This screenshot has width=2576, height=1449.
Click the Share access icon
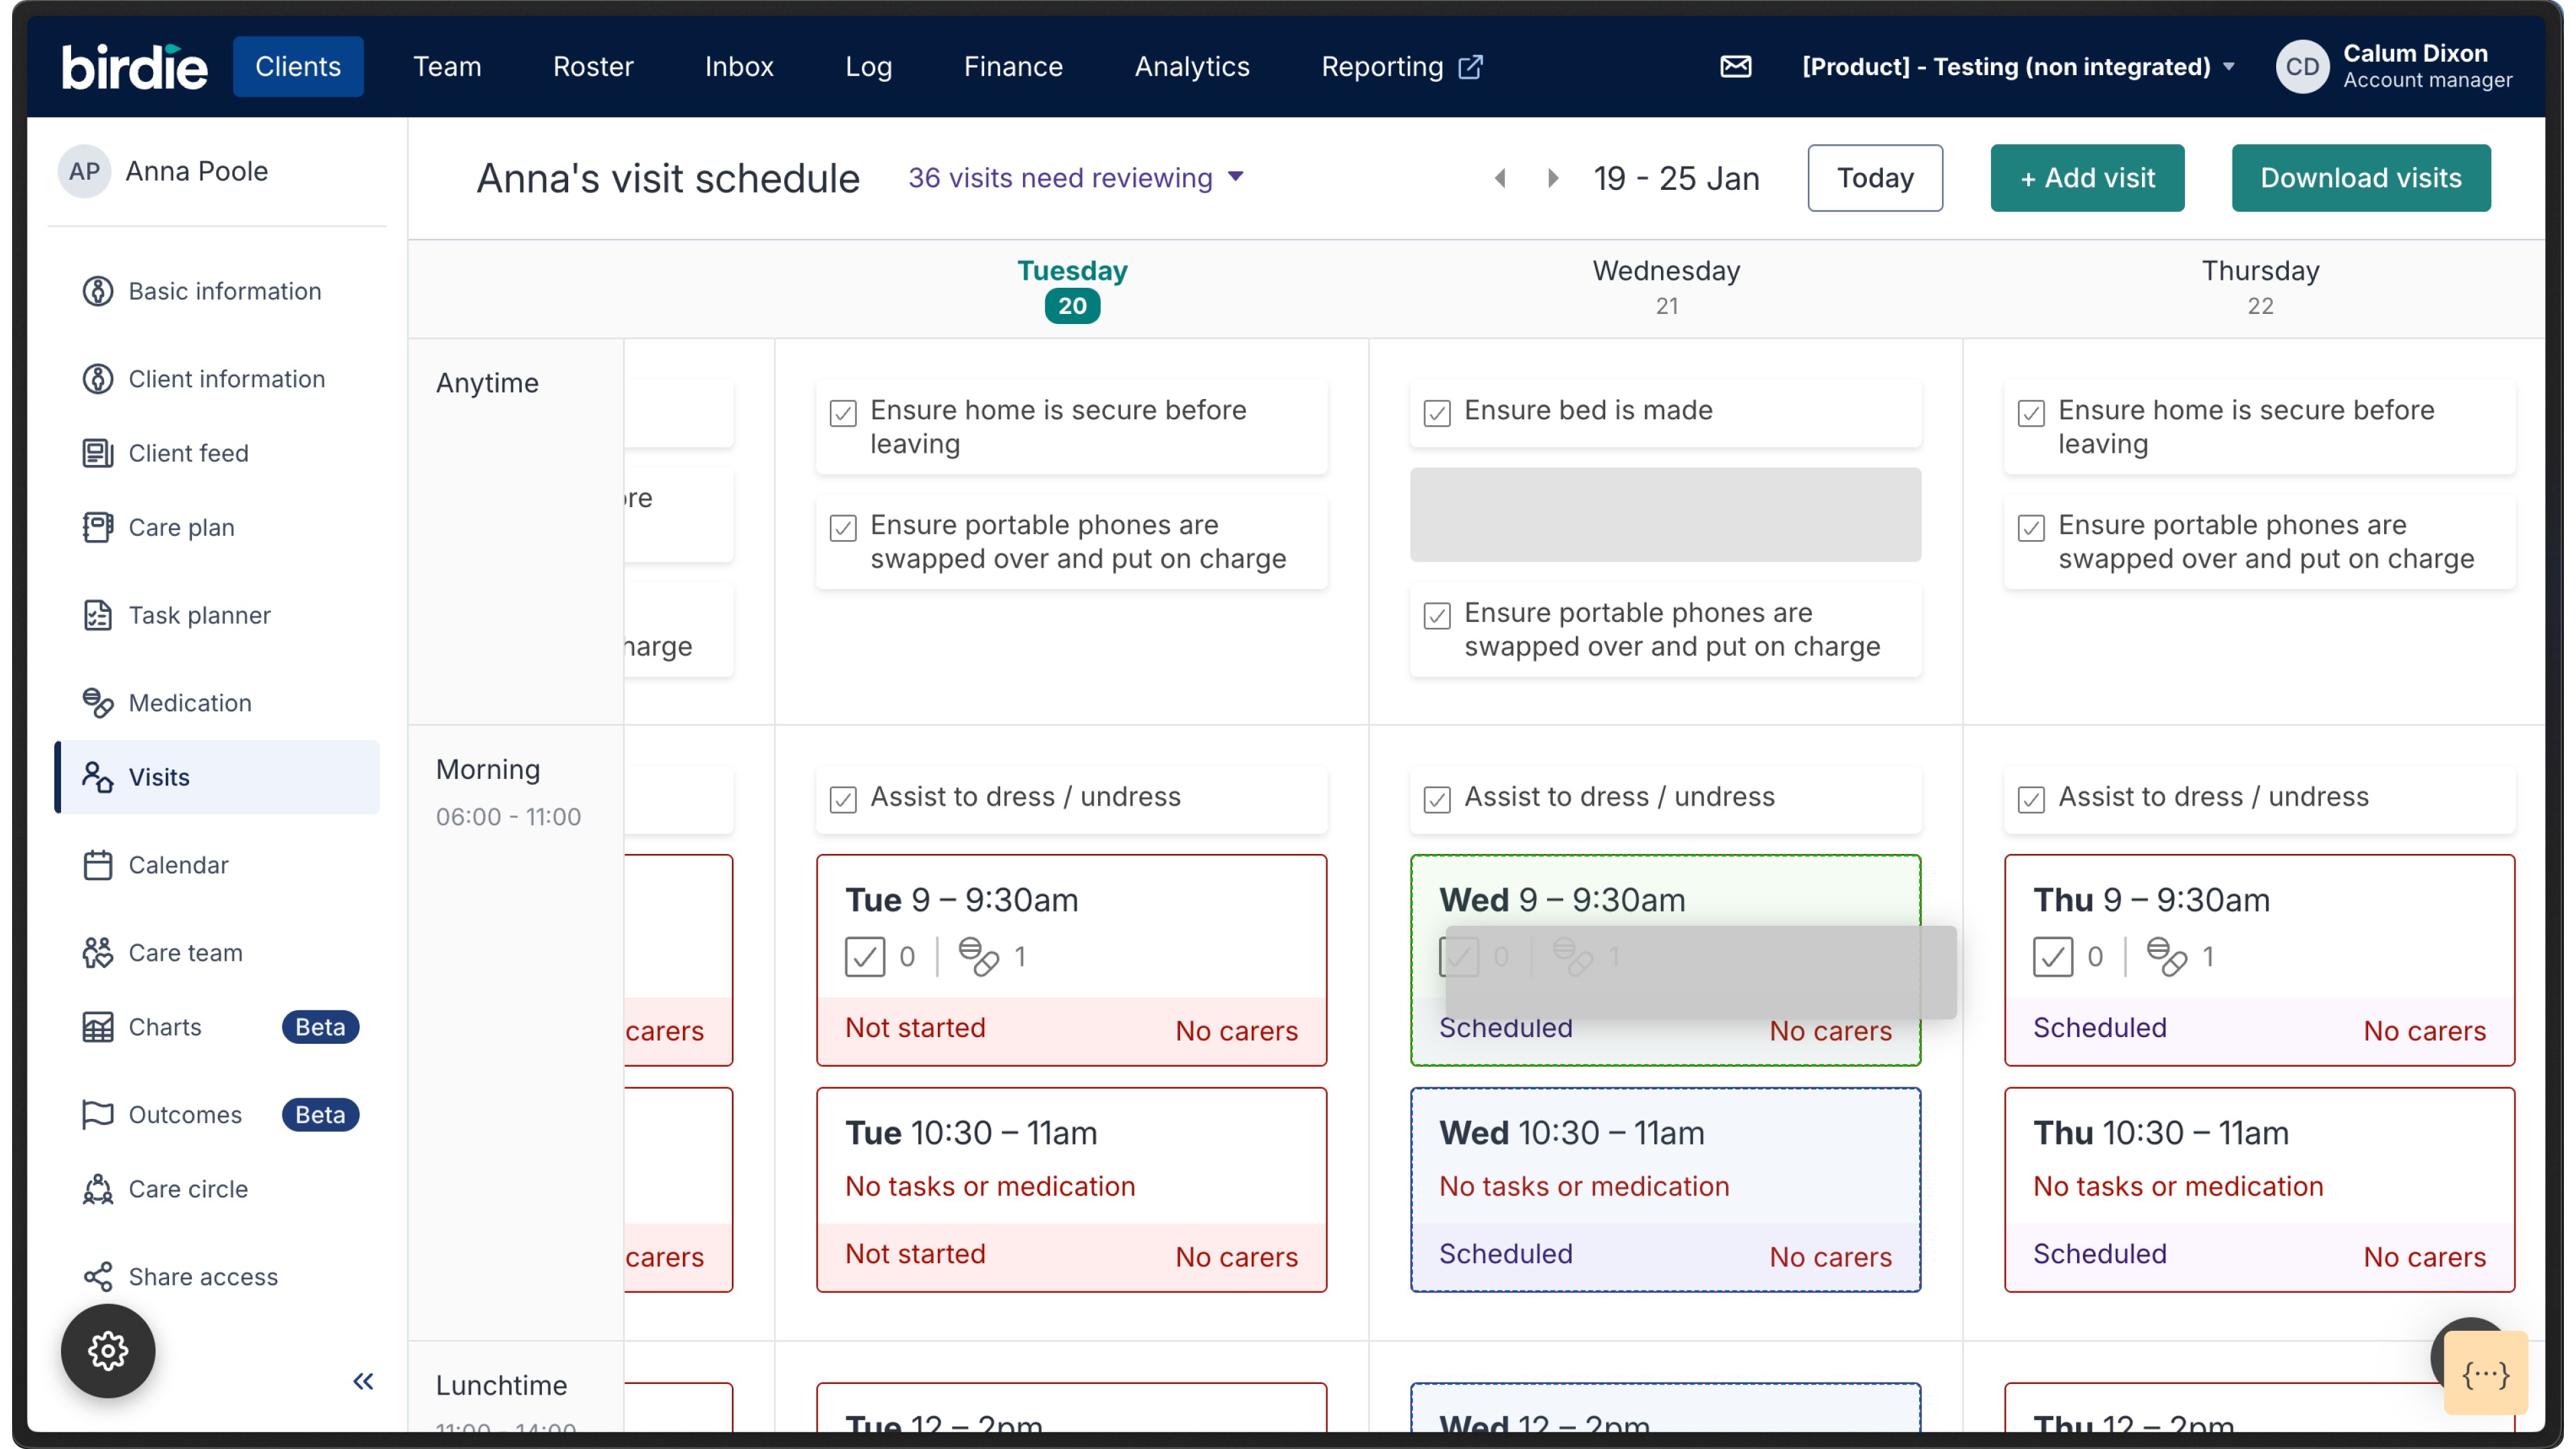point(97,1276)
